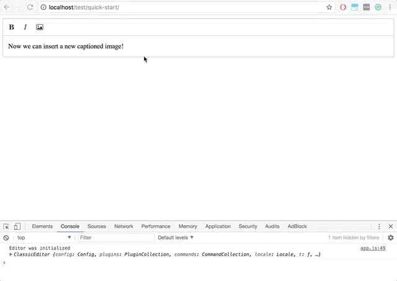Click the console Filter input field
Image resolution: width=397 pixels, height=281 pixels.
click(x=115, y=238)
